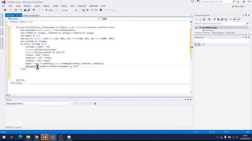Open the VIEW menu
Screen dimensions: 252x141
[18, 6]
